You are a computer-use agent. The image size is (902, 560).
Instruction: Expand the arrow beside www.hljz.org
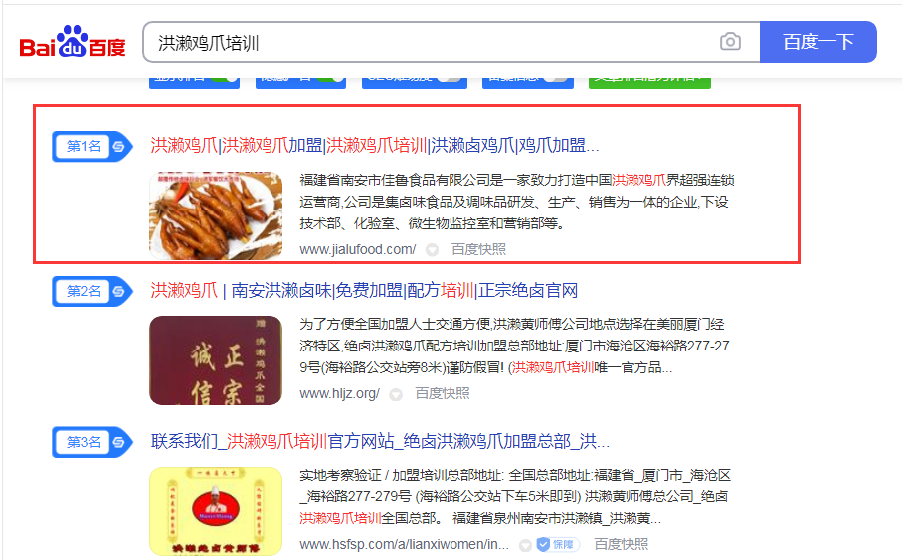tap(396, 394)
